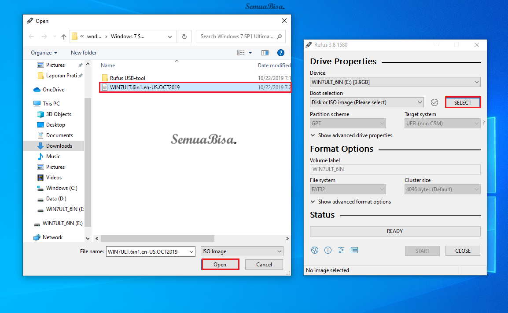
Task: Show Rufus about info icon
Action: [x=328, y=250]
